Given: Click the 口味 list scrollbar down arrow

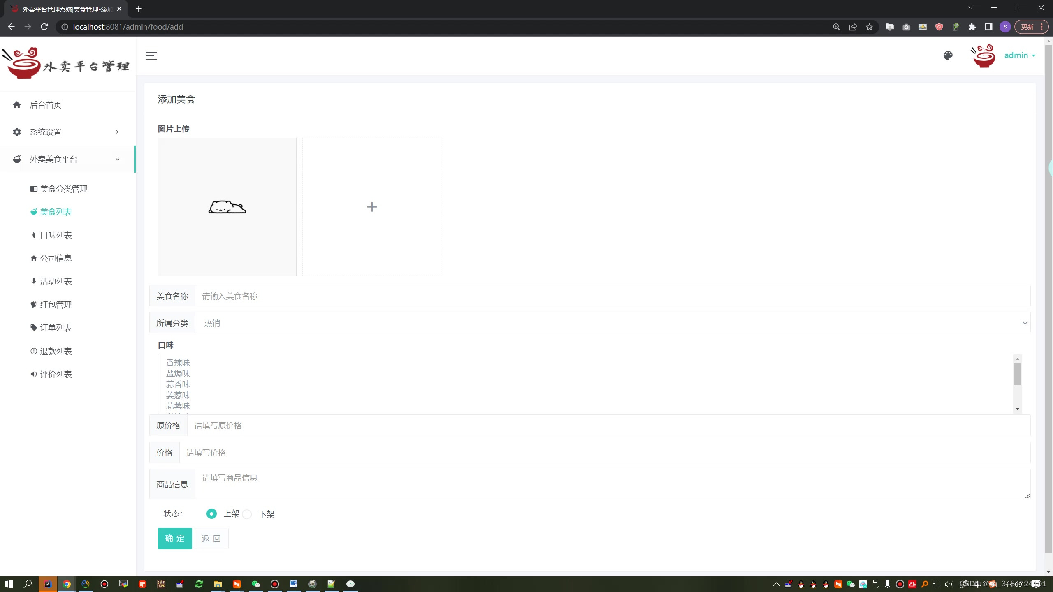Looking at the screenshot, I should click(x=1017, y=409).
